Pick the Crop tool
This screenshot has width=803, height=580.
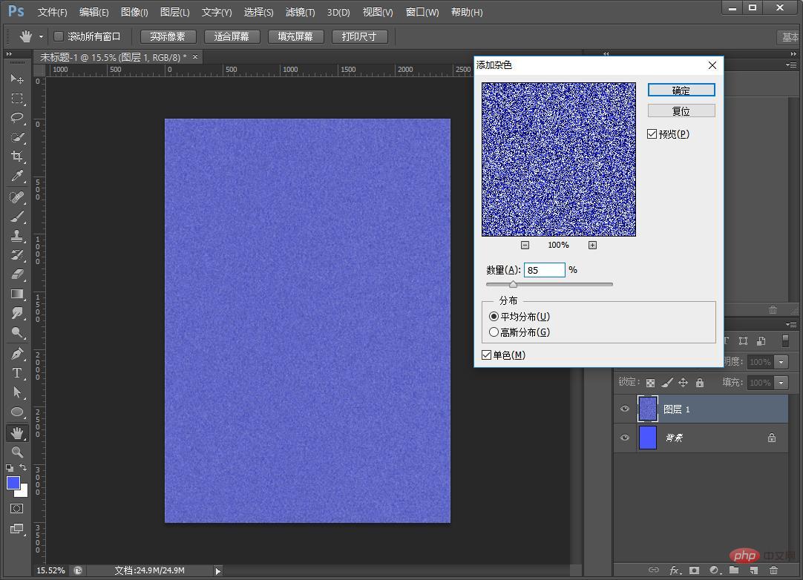[x=17, y=156]
